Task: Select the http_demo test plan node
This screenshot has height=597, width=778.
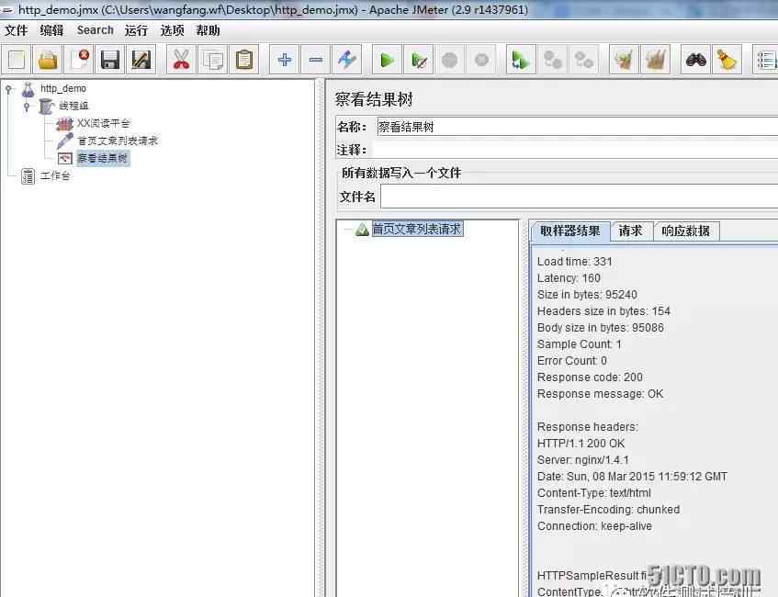Action: click(63, 88)
